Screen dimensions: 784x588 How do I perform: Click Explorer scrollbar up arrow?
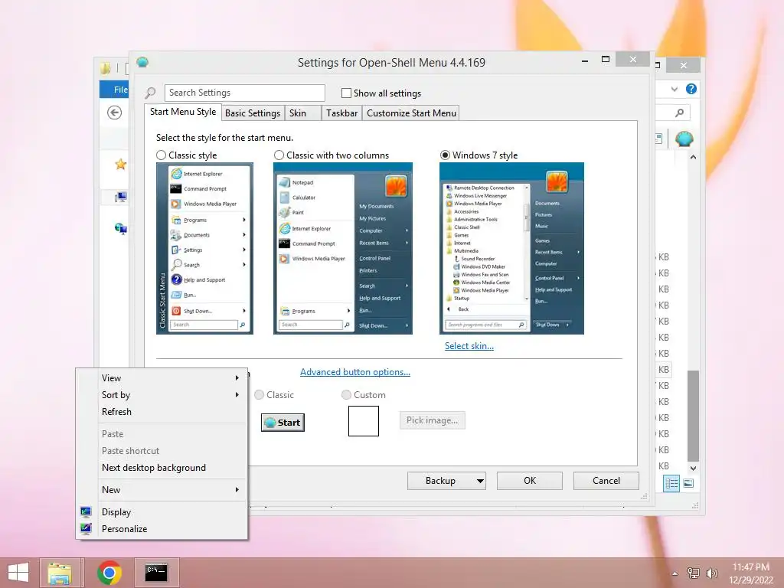(x=693, y=157)
